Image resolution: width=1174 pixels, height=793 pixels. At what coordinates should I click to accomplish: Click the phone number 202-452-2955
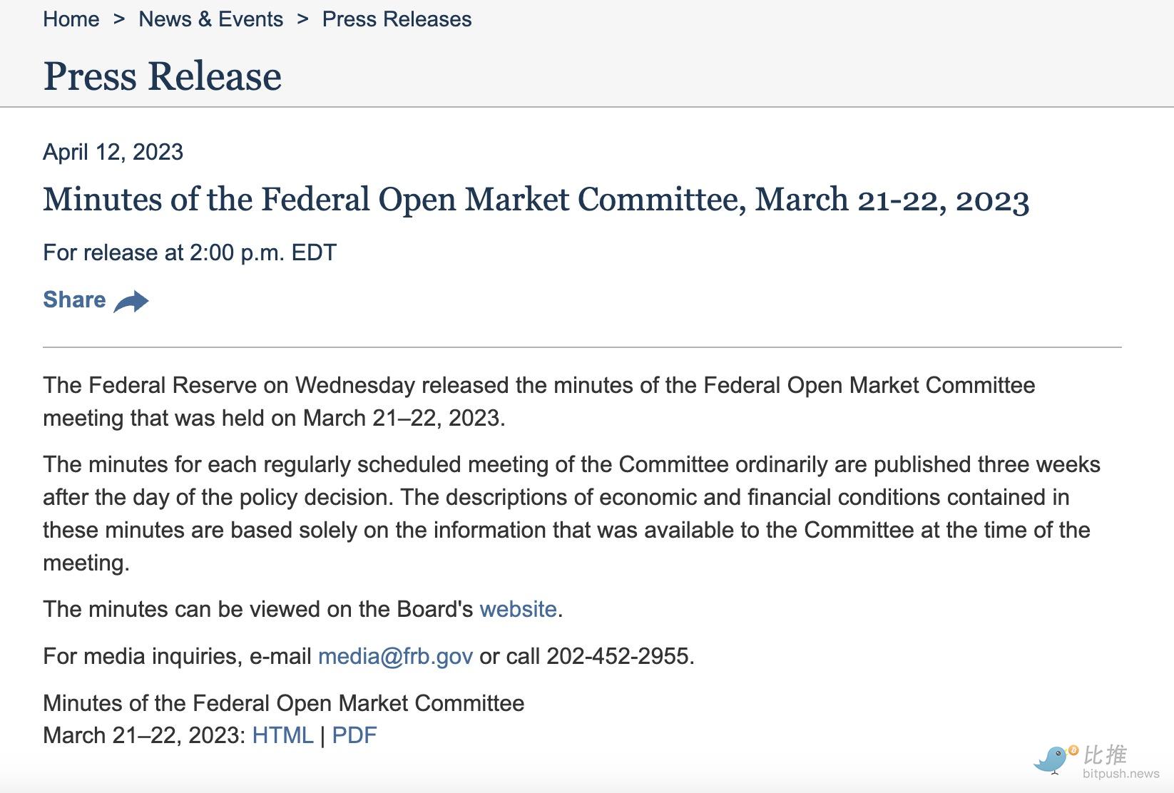[618, 656]
